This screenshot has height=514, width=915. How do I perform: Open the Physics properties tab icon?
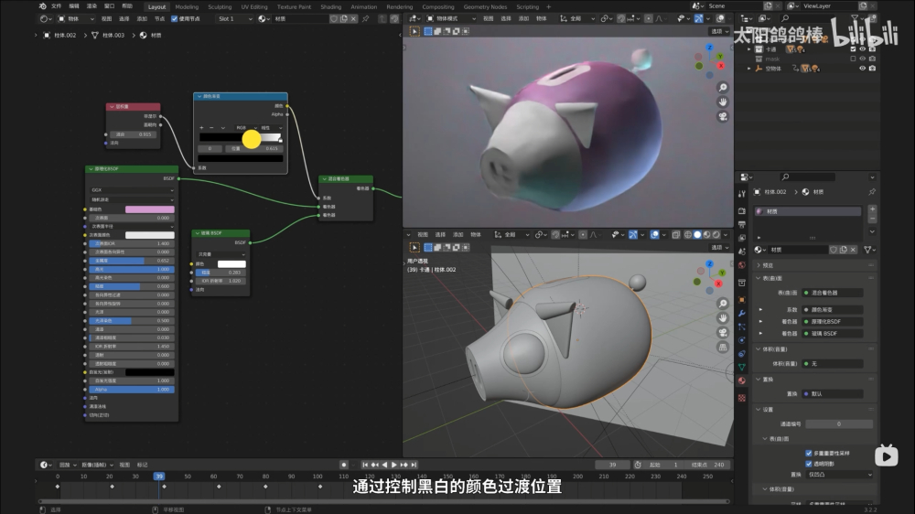point(742,340)
